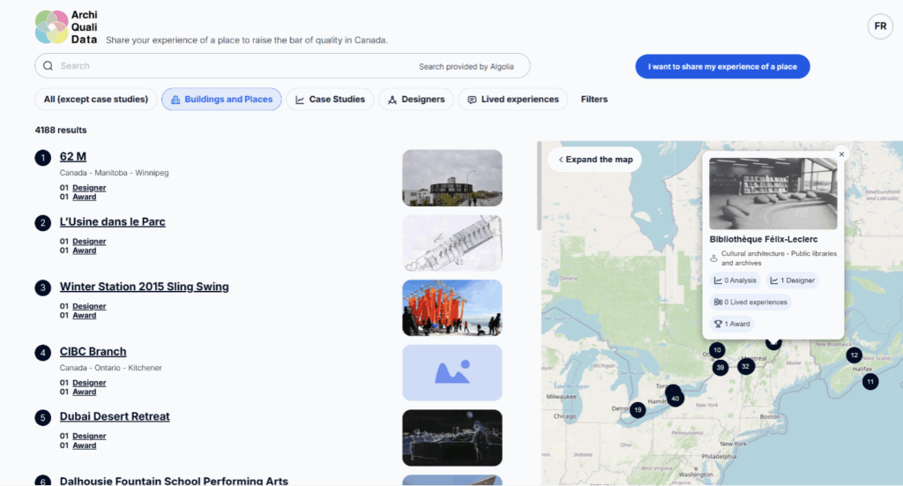Viewport: 903px width, 486px height.
Task: Click result number 4 marker badge
Action: pos(42,353)
